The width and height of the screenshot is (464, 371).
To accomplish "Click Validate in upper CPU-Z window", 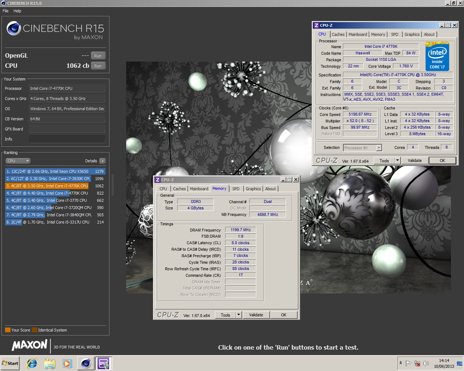I will (415, 161).
